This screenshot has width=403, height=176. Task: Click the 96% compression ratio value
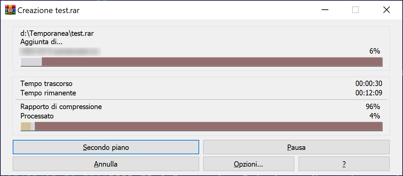click(x=373, y=107)
